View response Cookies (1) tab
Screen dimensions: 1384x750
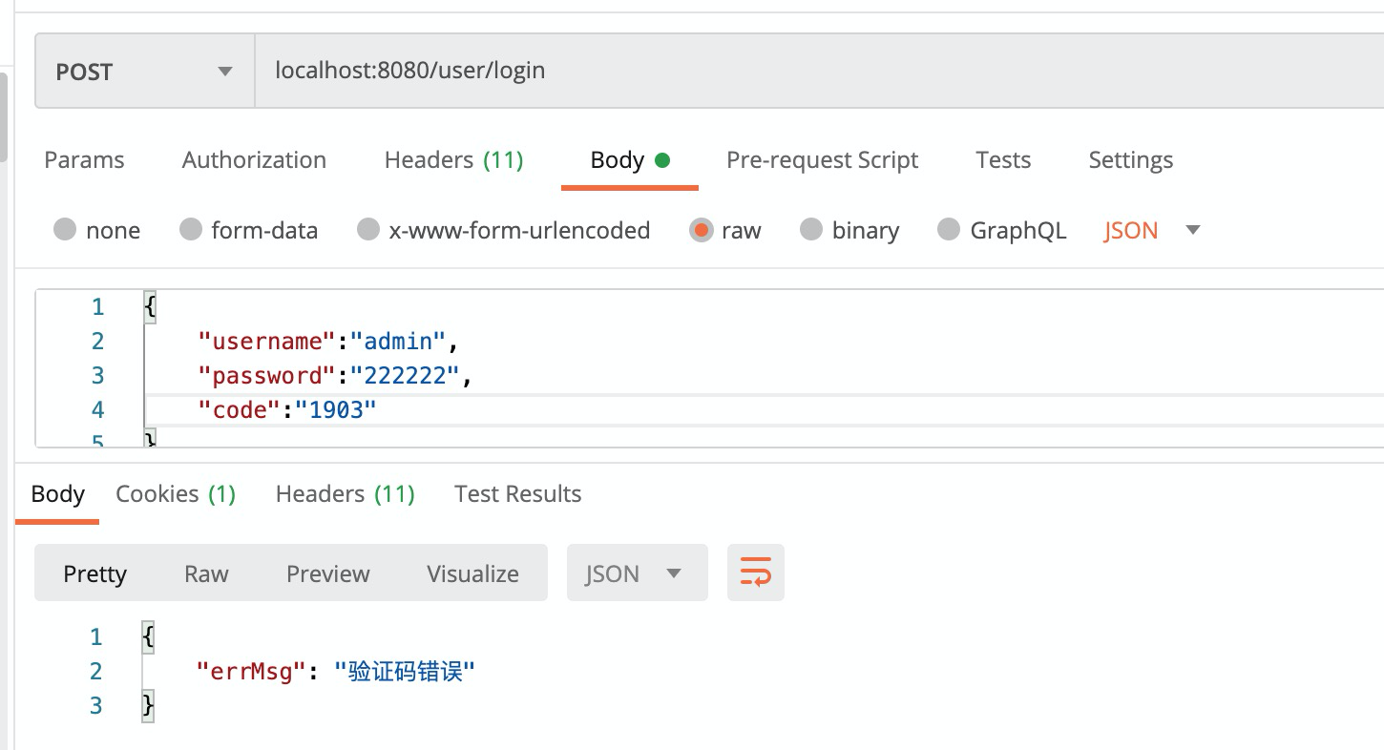pyautogui.click(x=176, y=493)
